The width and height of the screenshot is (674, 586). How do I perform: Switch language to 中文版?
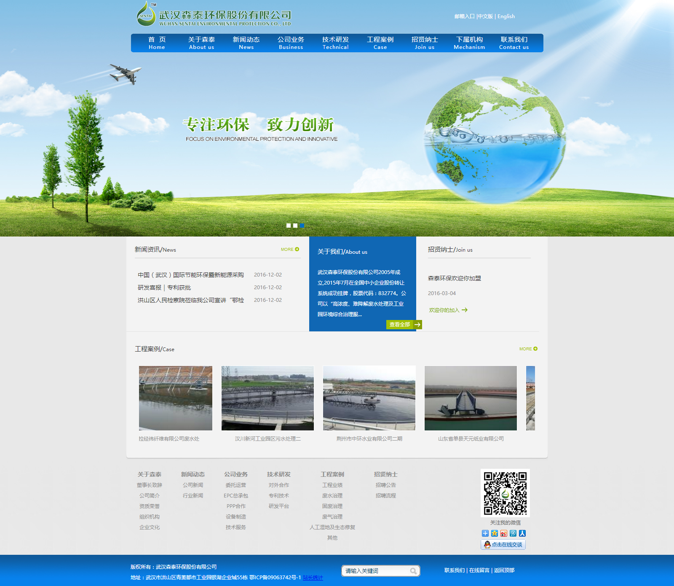coord(485,16)
